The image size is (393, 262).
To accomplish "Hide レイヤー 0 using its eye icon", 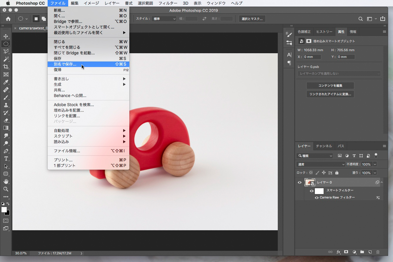I will (300, 183).
